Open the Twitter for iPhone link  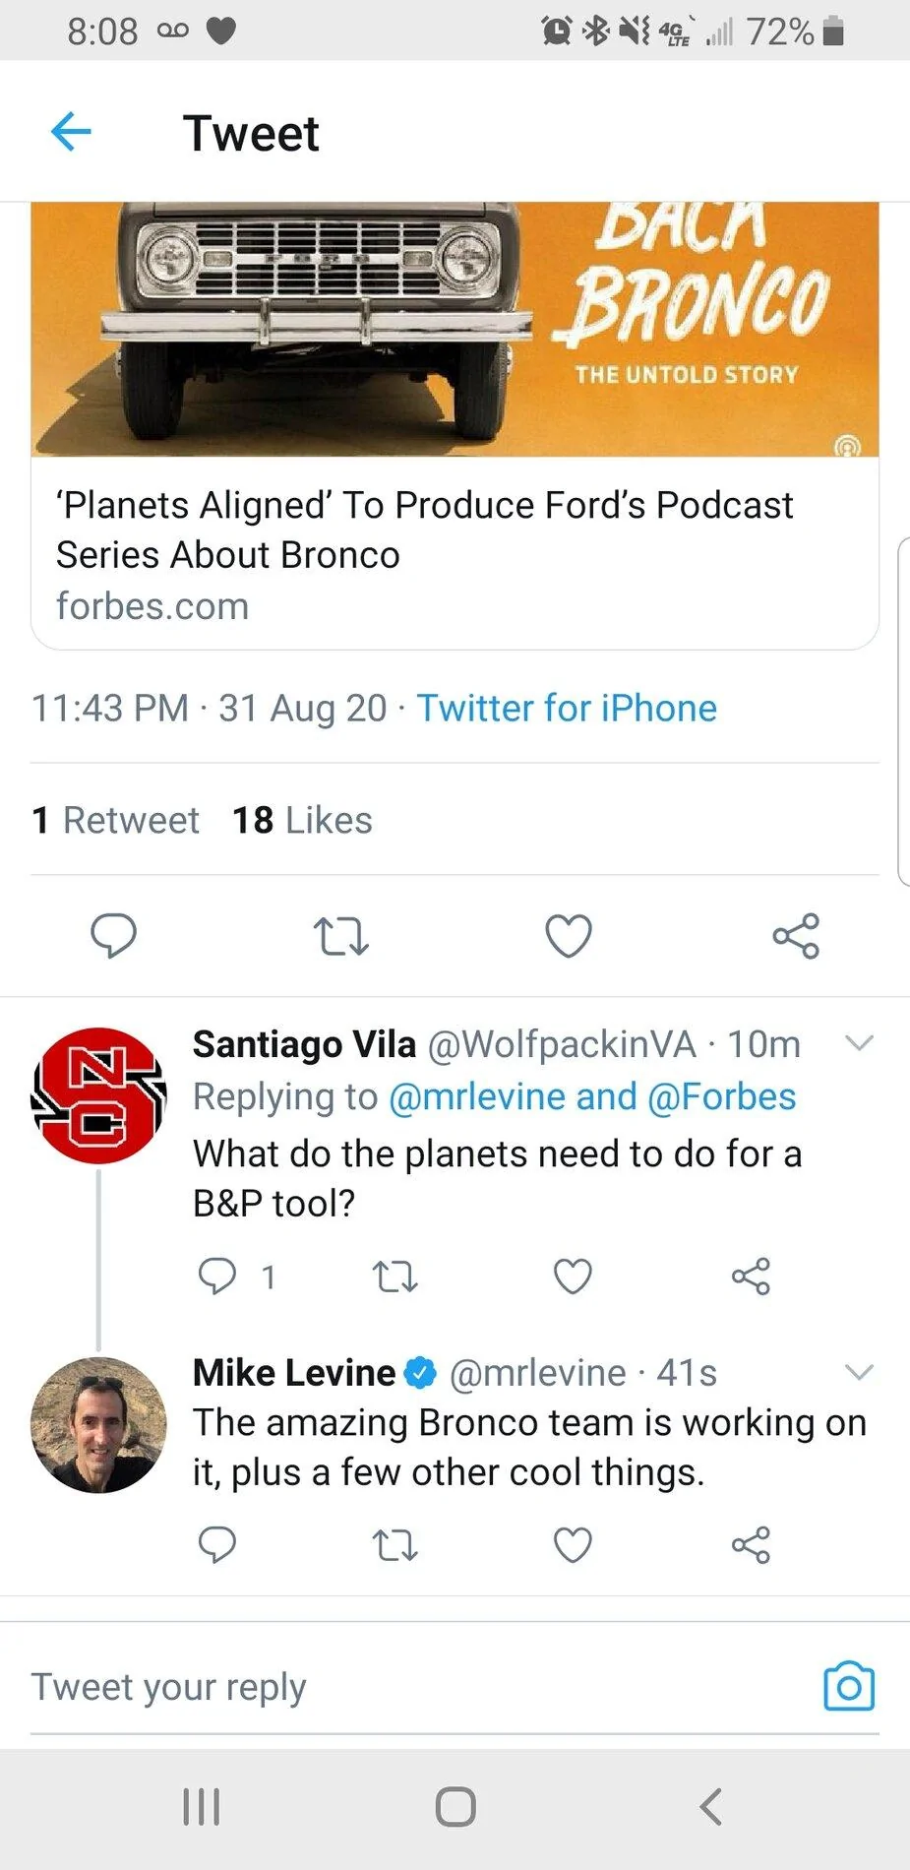coord(567,709)
